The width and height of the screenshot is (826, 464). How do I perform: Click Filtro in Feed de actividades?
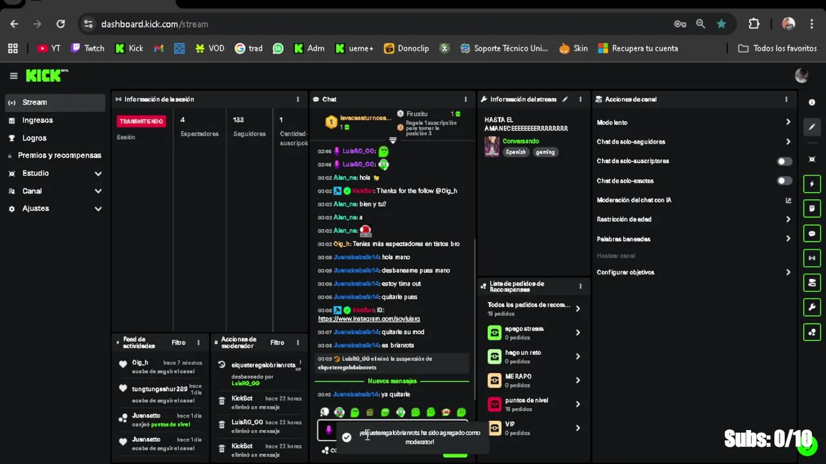point(178,343)
